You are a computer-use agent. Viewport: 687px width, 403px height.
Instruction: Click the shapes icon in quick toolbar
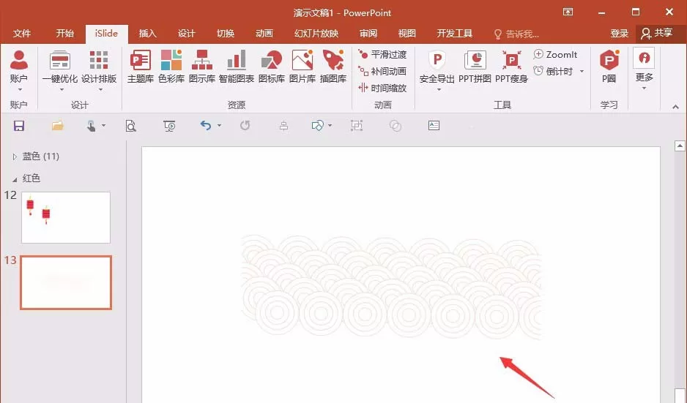point(317,126)
